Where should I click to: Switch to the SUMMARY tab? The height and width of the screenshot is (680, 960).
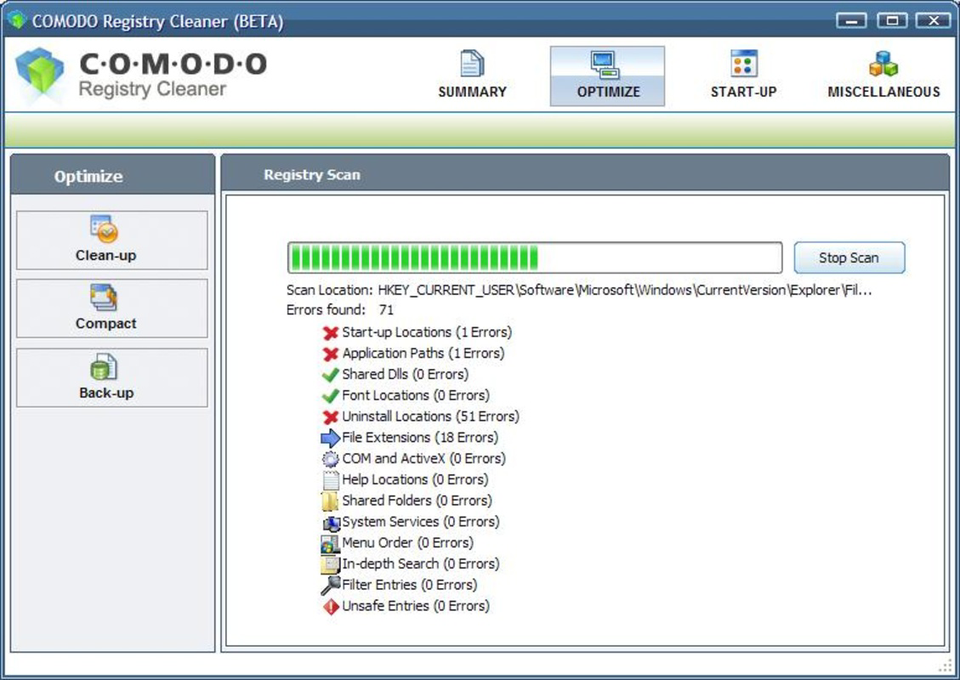pyautogui.click(x=472, y=76)
